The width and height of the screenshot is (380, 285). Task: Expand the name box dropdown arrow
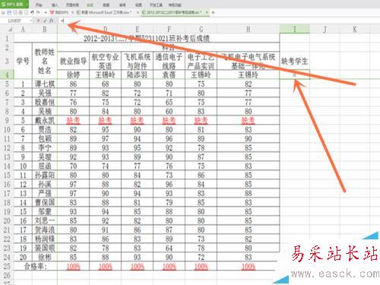click(x=31, y=21)
